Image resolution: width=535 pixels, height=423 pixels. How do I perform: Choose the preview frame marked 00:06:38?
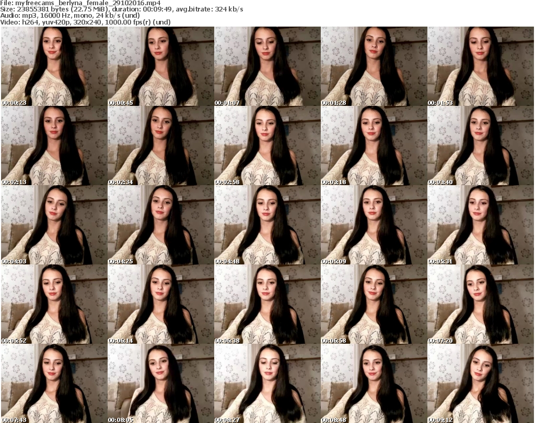coord(267,304)
